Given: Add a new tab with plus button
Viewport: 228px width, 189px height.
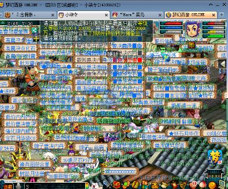Looking at the screenshot, I should tap(221, 15).
